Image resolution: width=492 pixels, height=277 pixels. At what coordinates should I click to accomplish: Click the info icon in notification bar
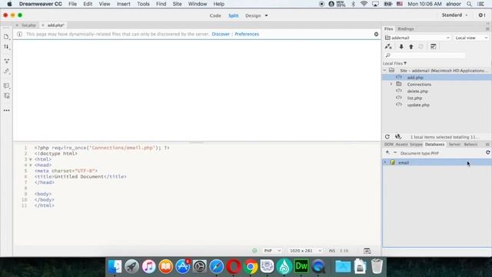click(x=19, y=34)
